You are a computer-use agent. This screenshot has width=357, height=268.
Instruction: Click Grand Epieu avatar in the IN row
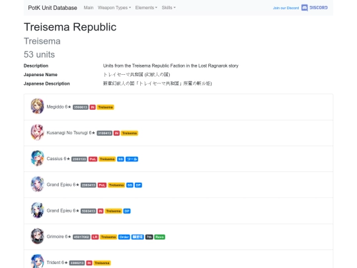(x=37, y=210)
